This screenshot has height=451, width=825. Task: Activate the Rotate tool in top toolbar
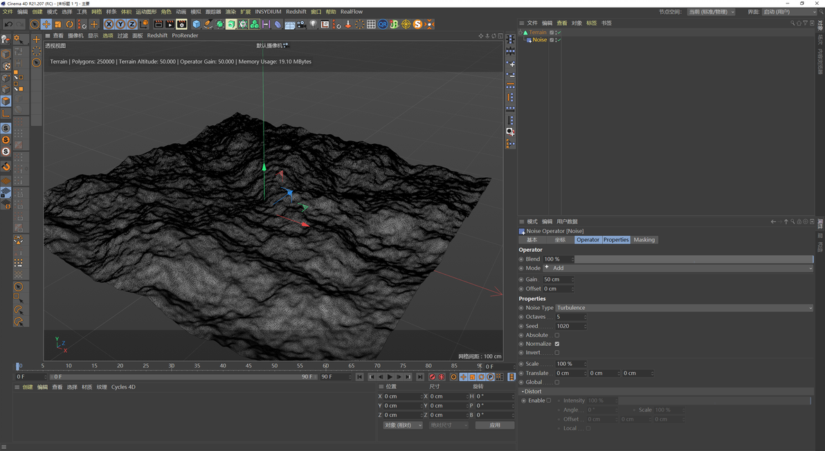pyautogui.click(x=69, y=24)
